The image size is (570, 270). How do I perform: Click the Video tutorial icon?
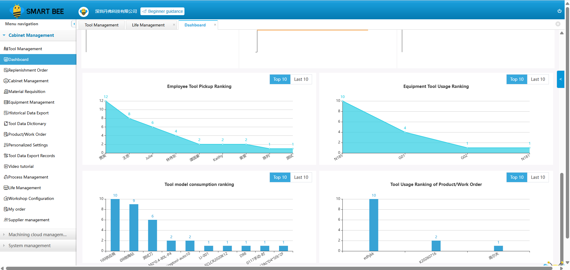click(x=6, y=166)
